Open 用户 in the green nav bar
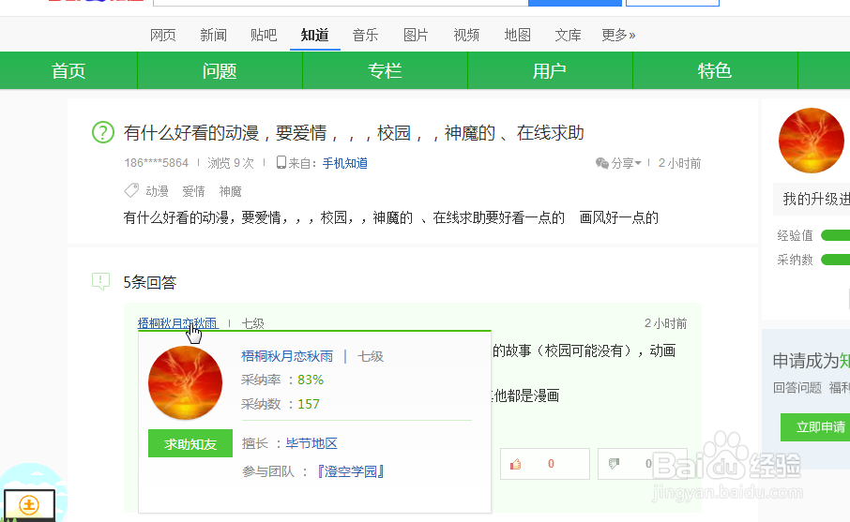Screen dimensions: 850x522 [x=550, y=70]
